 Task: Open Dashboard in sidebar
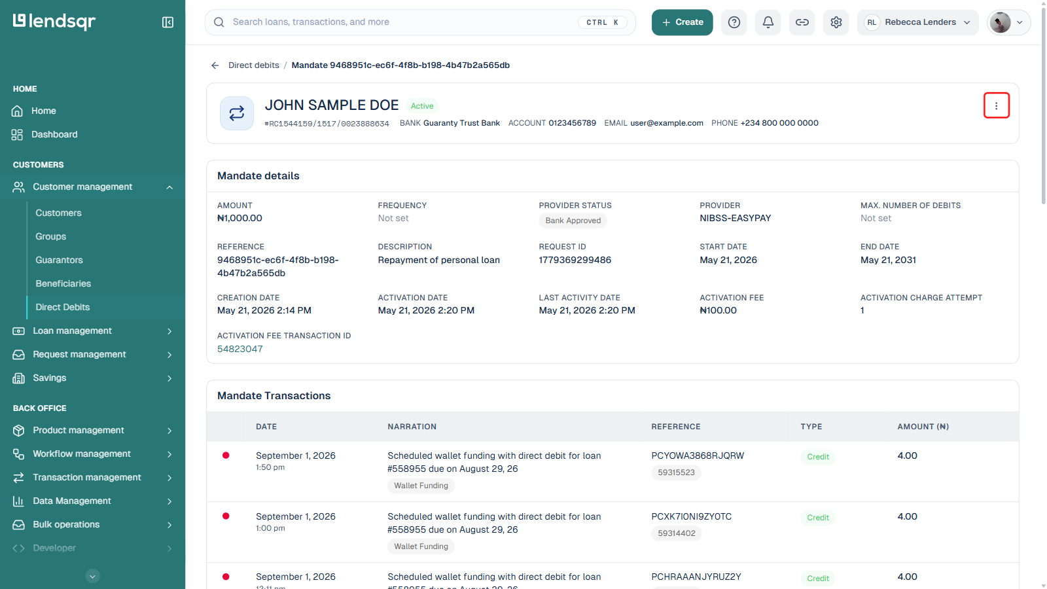tap(92, 135)
